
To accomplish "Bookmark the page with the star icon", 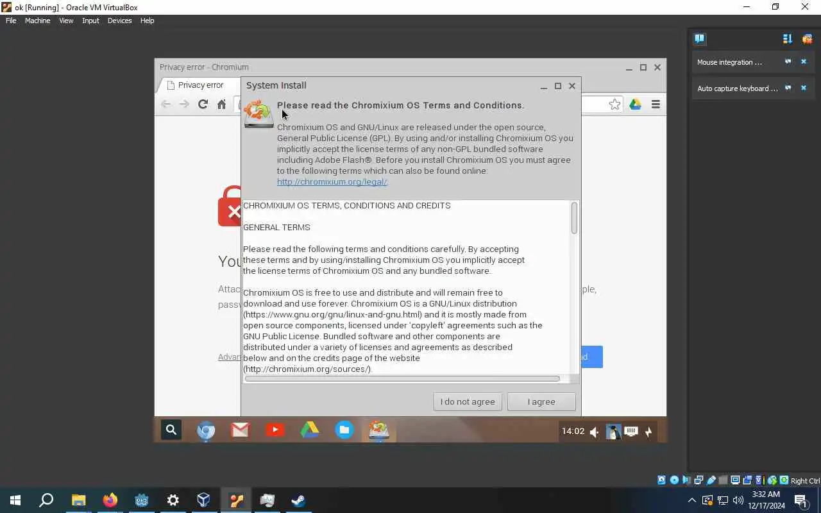I will [x=614, y=104].
